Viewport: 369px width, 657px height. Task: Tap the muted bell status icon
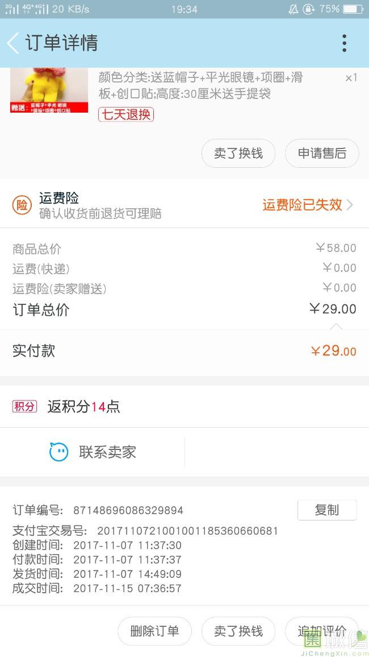pos(293,9)
